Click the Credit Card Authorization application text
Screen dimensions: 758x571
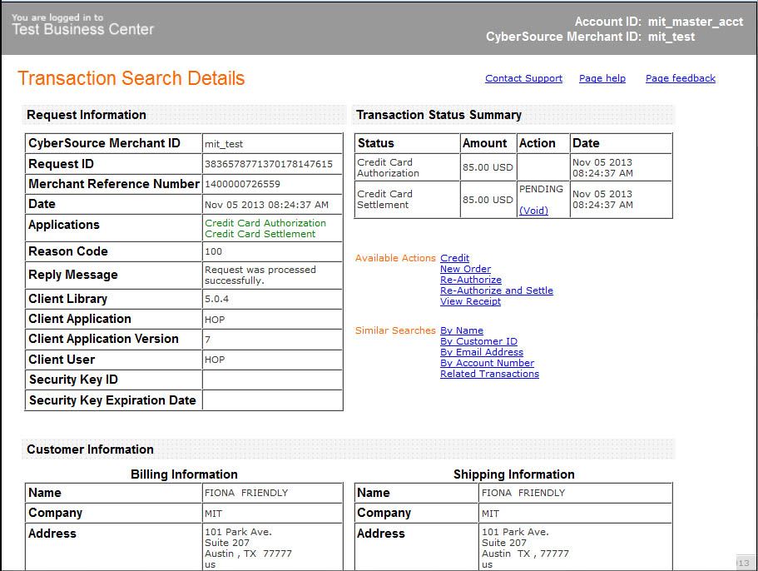[265, 223]
